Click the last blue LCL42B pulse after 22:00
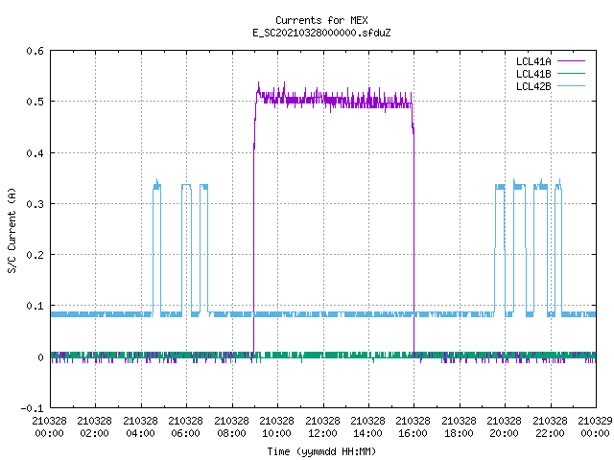The width and height of the screenshot is (614, 460). tap(558, 248)
